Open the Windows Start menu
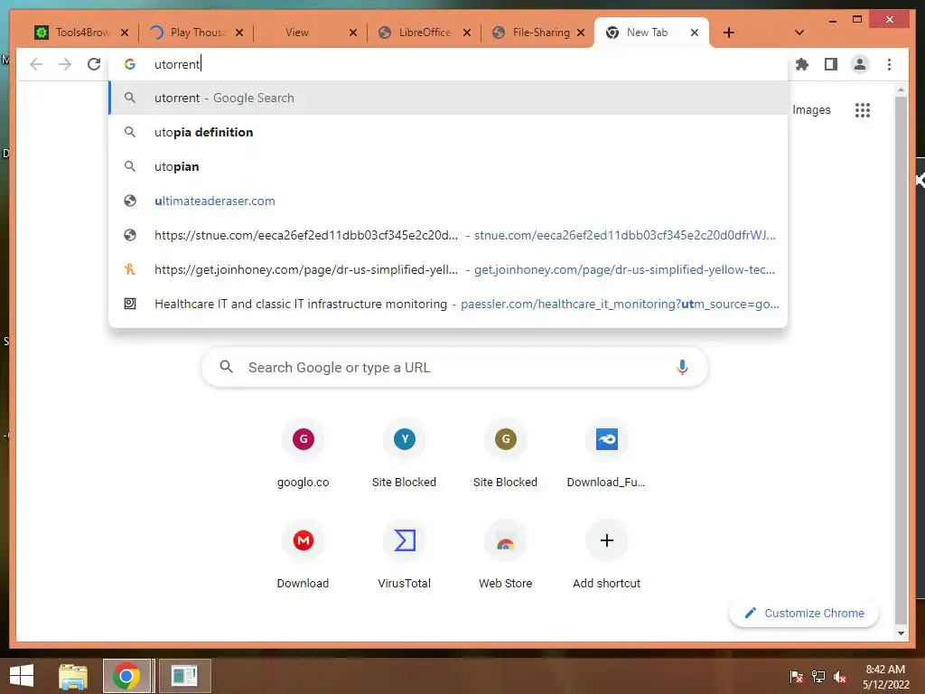Viewport: 925px width, 694px height. tap(22, 676)
